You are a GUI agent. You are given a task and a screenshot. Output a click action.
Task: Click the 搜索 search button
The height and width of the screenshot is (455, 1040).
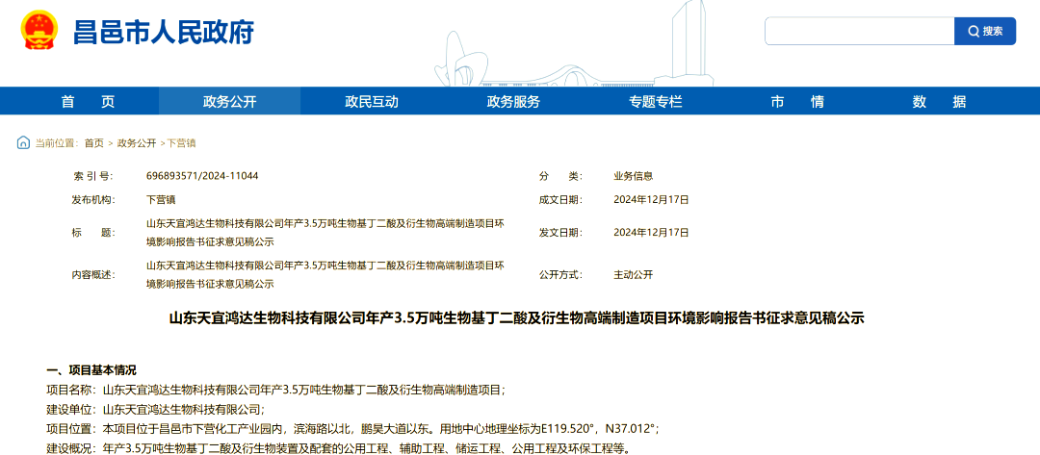(x=985, y=31)
